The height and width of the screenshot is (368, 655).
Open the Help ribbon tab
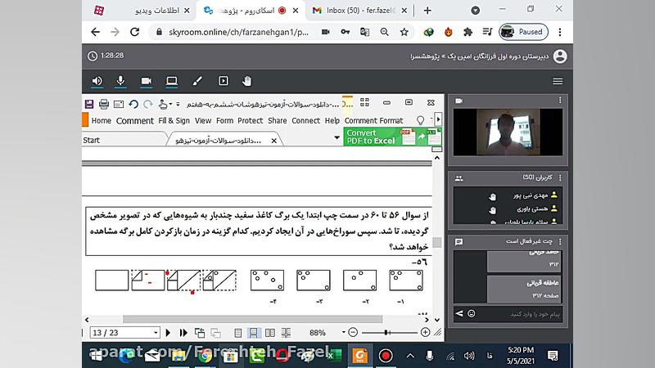[x=332, y=120]
